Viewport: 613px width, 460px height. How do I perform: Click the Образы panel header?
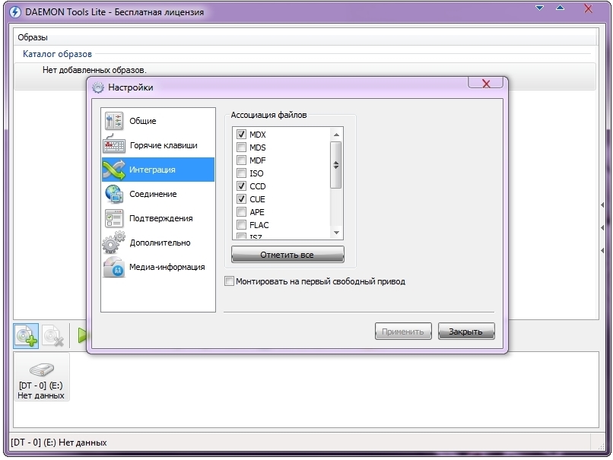pos(305,37)
